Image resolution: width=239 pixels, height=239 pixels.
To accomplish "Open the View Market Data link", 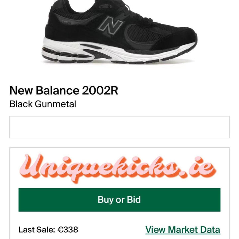I will (183, 230).
